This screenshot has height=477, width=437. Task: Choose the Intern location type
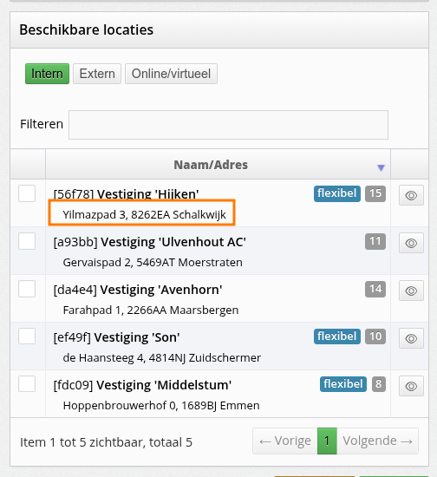tap(47, 74)
